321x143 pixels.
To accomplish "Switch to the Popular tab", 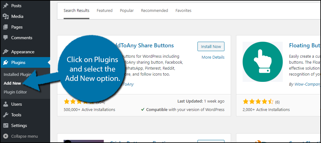I will [127, 10].
